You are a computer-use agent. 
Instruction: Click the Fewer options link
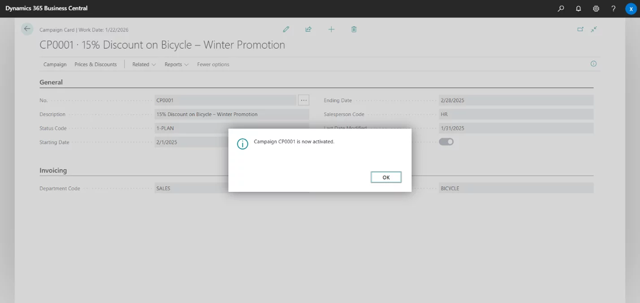[x=213, y=64]
